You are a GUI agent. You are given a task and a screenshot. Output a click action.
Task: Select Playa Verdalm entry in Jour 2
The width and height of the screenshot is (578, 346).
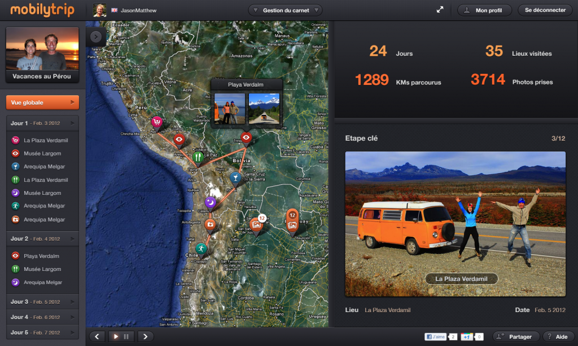coord(36,256)
